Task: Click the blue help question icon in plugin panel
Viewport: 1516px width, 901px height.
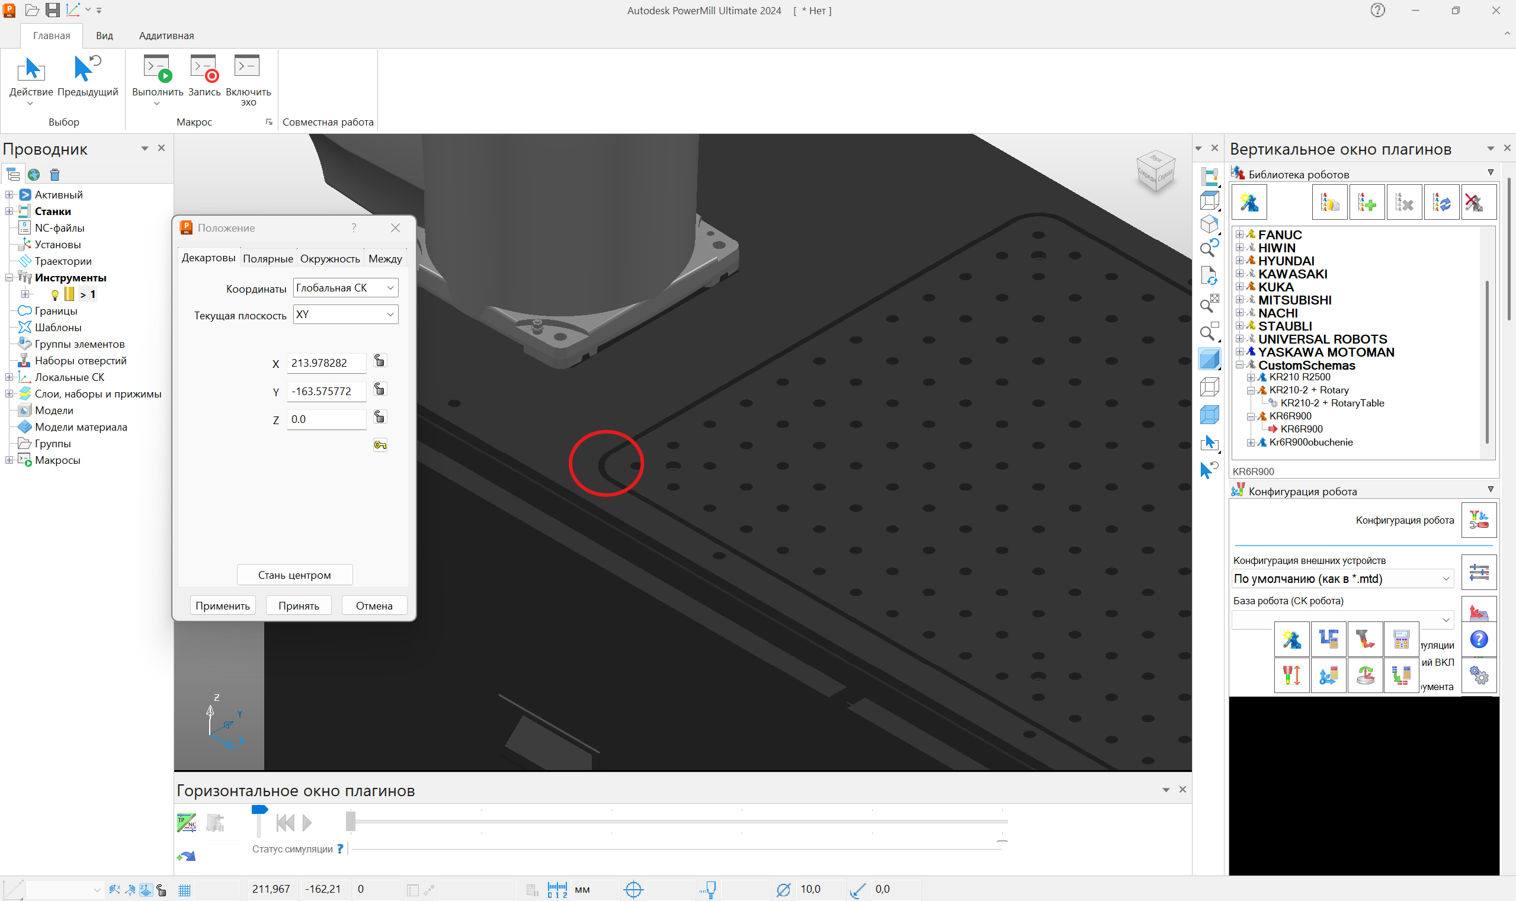Action: [x=1479, y=639]
